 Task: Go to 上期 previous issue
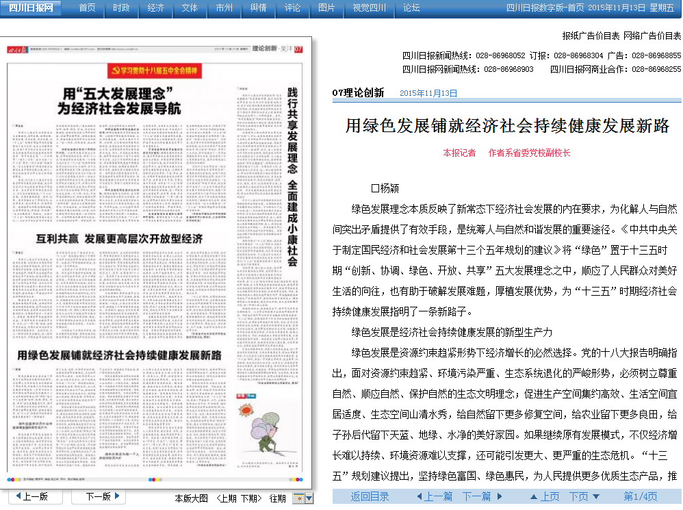pyautogui.click(x=227, y=498)
